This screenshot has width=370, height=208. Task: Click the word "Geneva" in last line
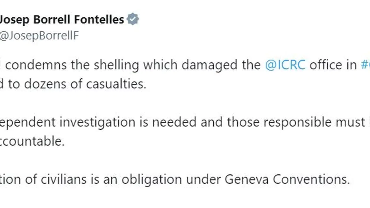pos(246,179)
